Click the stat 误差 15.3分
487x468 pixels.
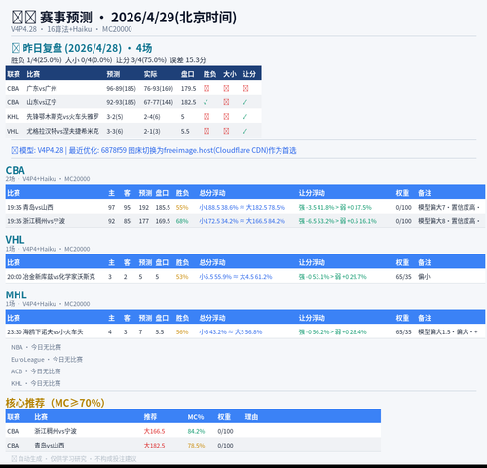pyautogui.click(x=188, y=60)
